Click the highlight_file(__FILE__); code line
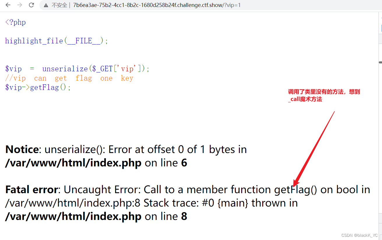This screenshot has width=382, height=240. [57, 41]
